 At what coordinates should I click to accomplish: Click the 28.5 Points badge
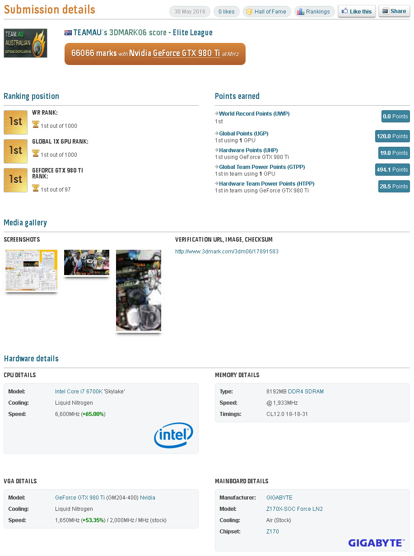coord(394,187)
